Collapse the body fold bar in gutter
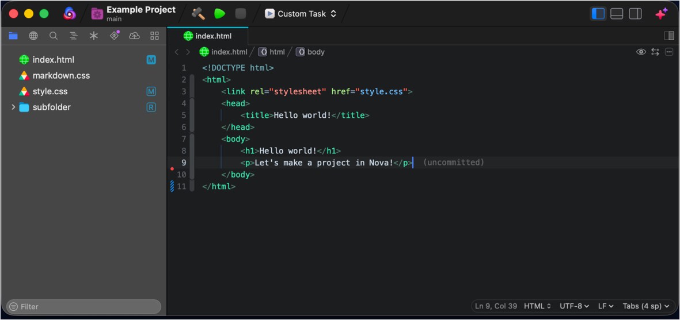Screen dimensions: 680x320 192,157
